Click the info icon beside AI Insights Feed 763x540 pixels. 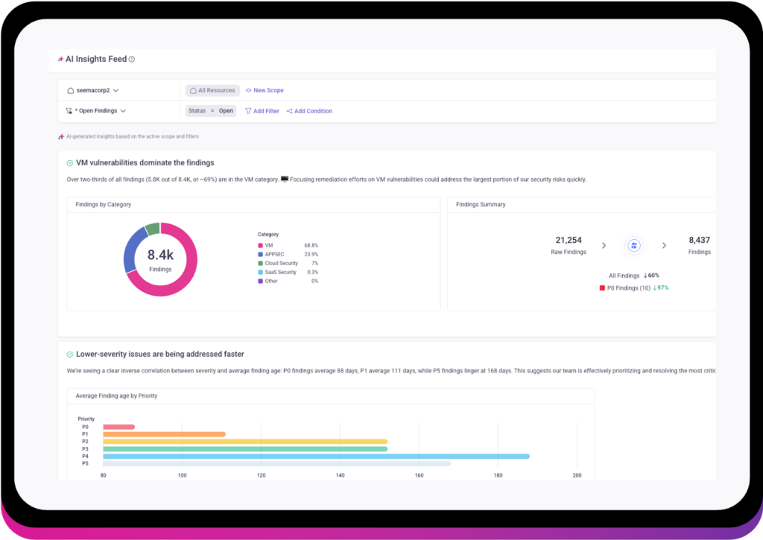click(132, 60)
